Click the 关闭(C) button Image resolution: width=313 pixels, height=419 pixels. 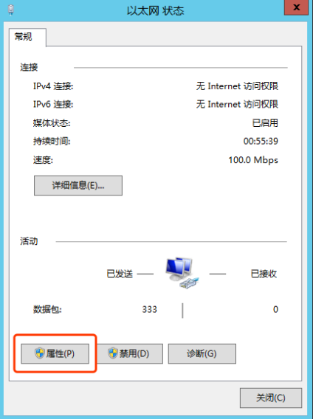271,398
